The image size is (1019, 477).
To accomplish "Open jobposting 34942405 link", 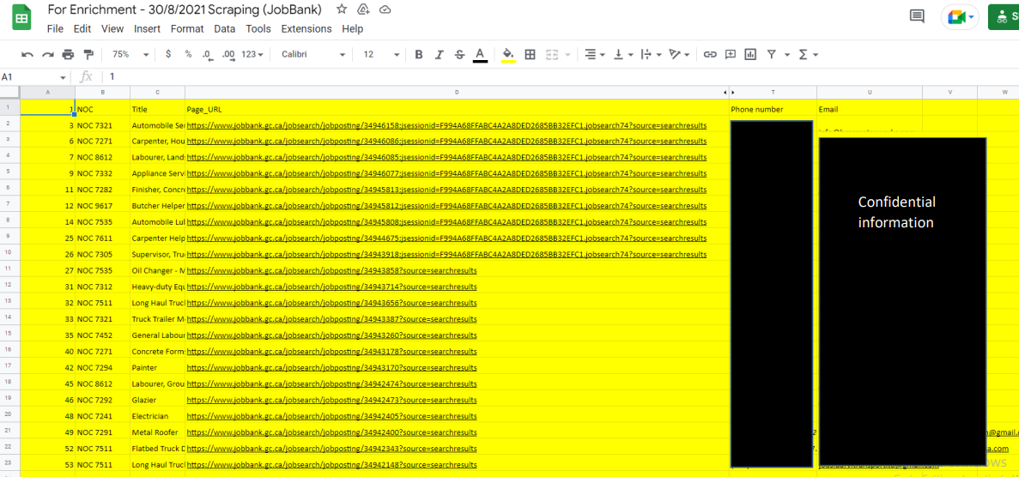I will click(x=331, y=416).
